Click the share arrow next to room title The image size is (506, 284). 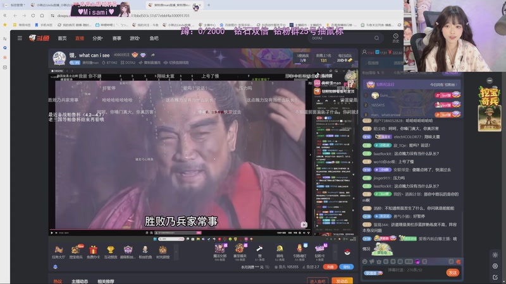(152, 55)
